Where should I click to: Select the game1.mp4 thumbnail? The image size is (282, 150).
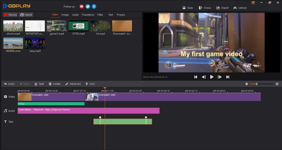pyautogui.click(x=57, y=26)
